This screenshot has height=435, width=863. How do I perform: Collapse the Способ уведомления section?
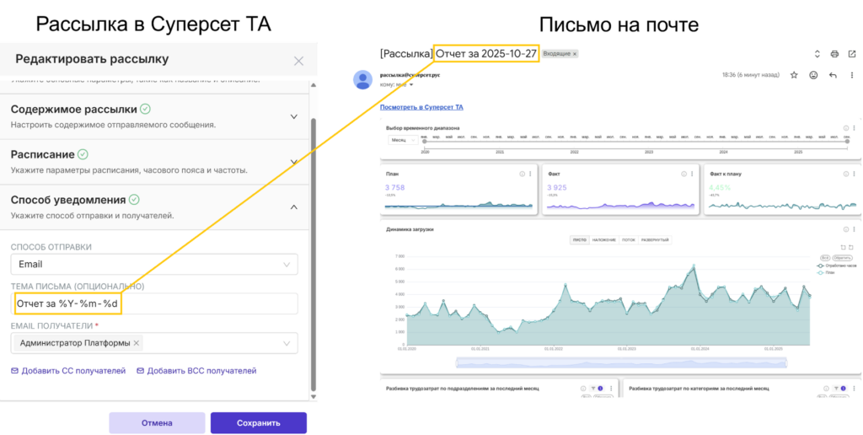294,207
